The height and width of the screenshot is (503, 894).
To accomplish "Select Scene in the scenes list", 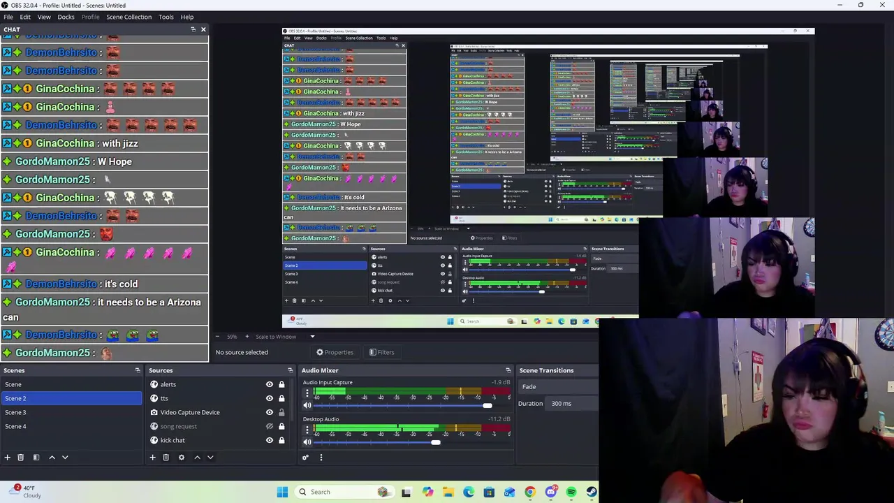I will [x=71, y=384].
